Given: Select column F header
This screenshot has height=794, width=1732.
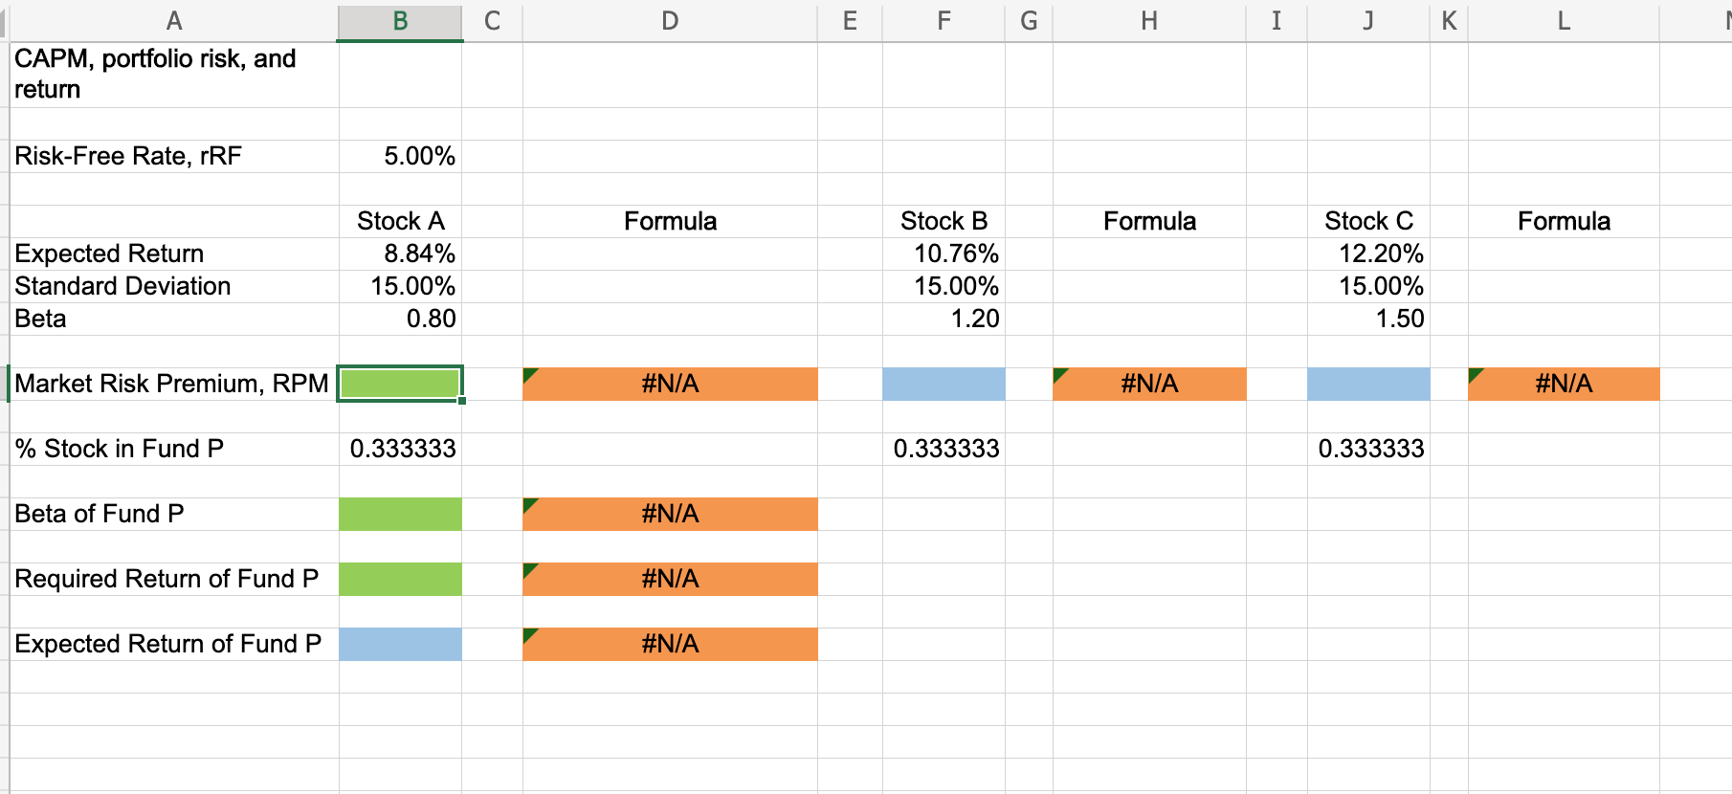Looking at the screenshot, I should pos(944,20).
